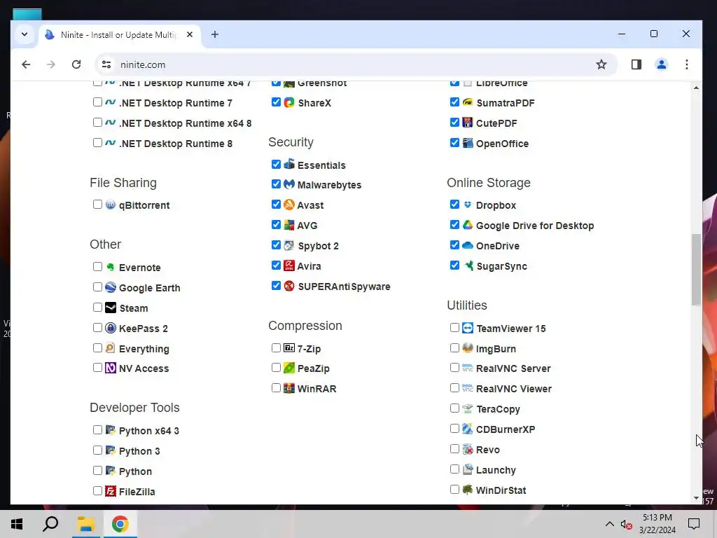Click the Malwarebytes logo icon

coord(289,184)
